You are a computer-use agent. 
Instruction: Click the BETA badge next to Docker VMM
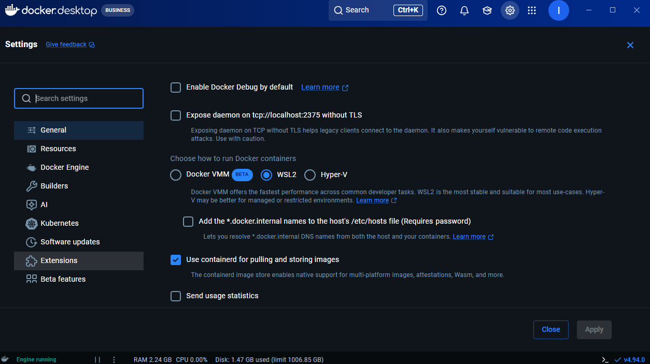pyautogui.click(x=242, y=174)
